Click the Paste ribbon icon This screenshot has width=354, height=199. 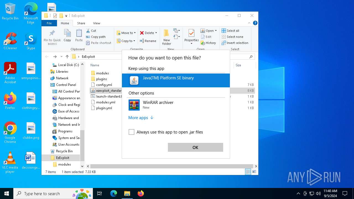coord(79,36)
